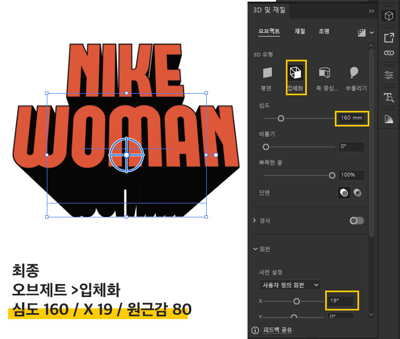Screen dimensions: 400x339
Task: Click the bottom-right selection handle on canvas
Action: [x=206, y=217]
